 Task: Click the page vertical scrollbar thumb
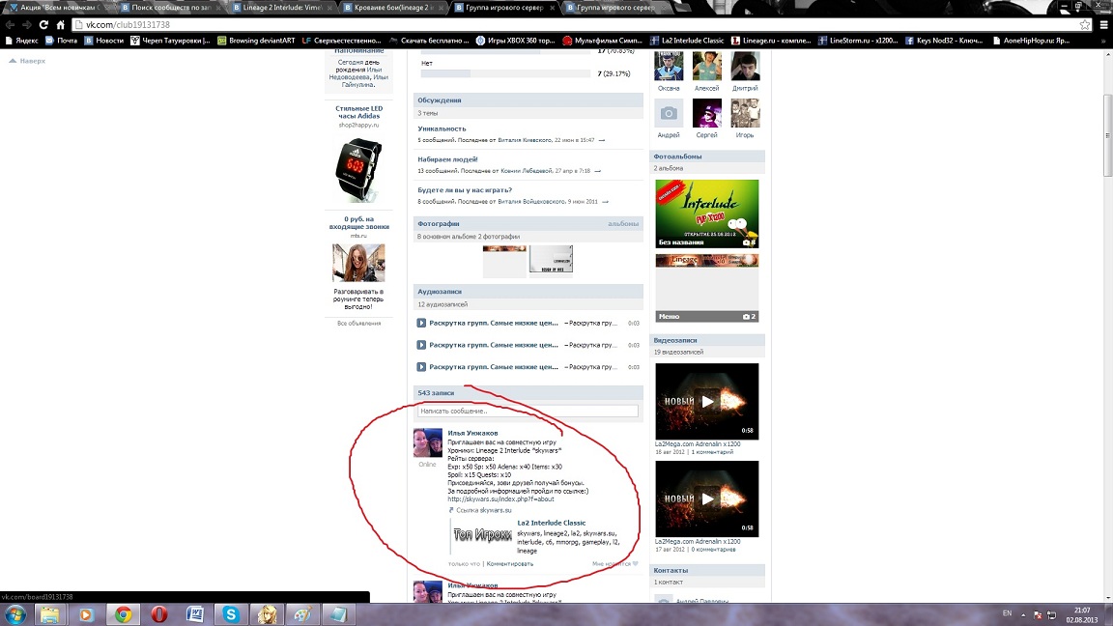[x=1107, y=135]
